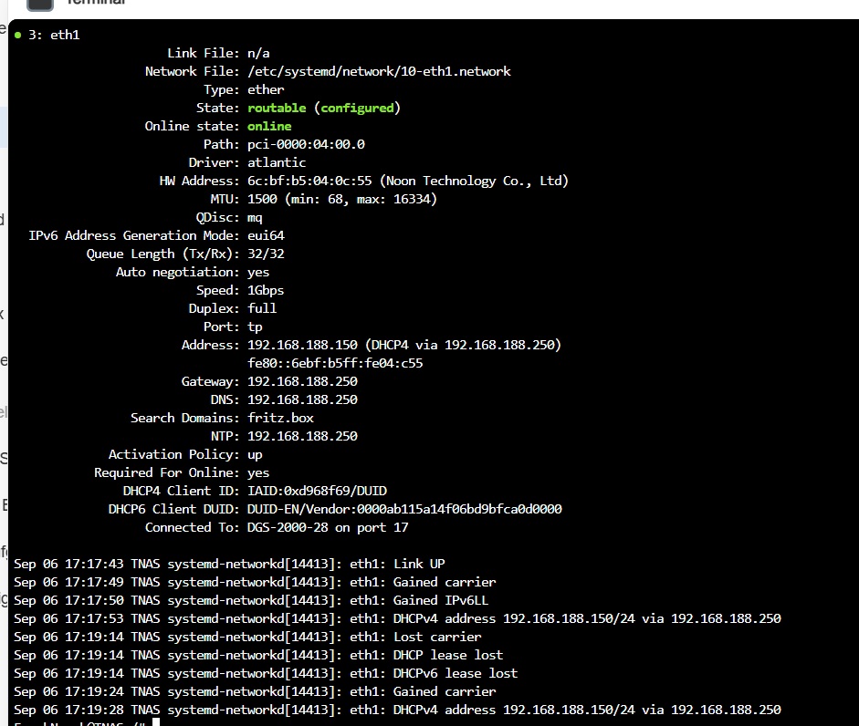Click the green 'routable' state text
Screen dimensions: 859x726
click(277, 108)
